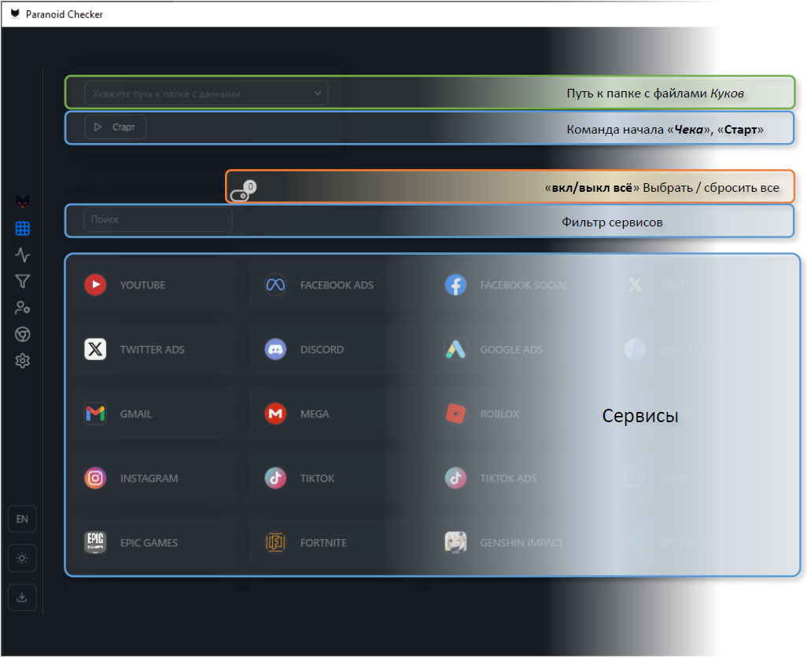
Task: Toggle the select all services switch
Action: [x=241, y=194]
